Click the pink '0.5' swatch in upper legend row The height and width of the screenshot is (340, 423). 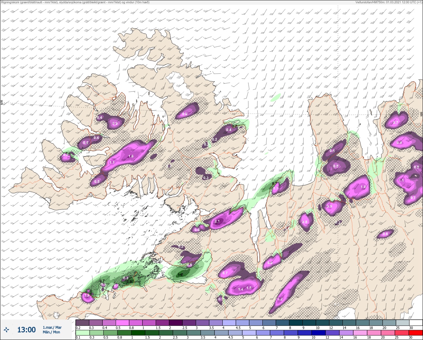122,323
